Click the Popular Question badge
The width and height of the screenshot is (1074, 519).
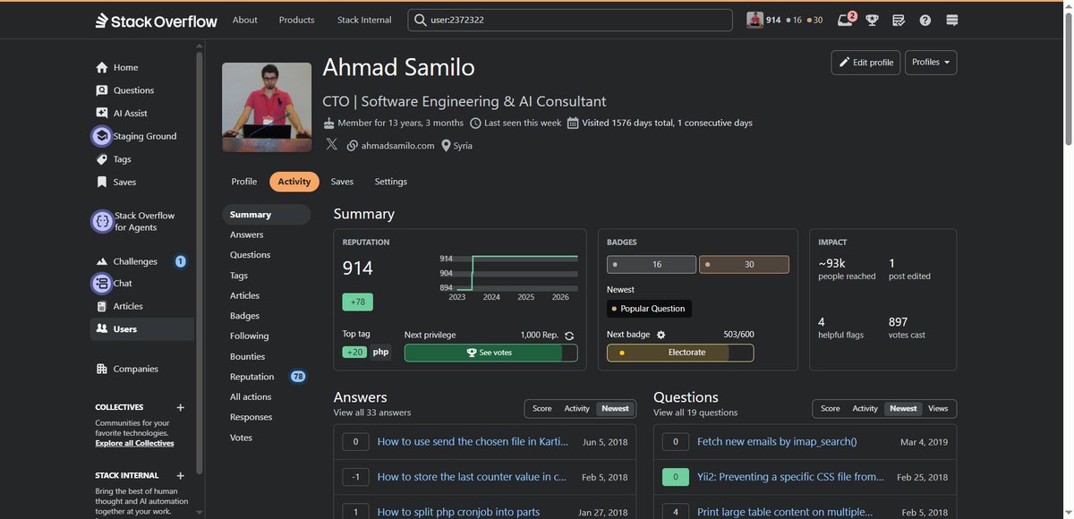649,309
